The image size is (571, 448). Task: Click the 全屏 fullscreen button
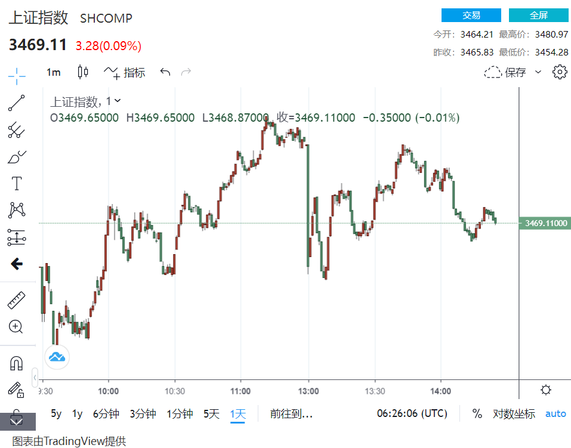point(538,16)
